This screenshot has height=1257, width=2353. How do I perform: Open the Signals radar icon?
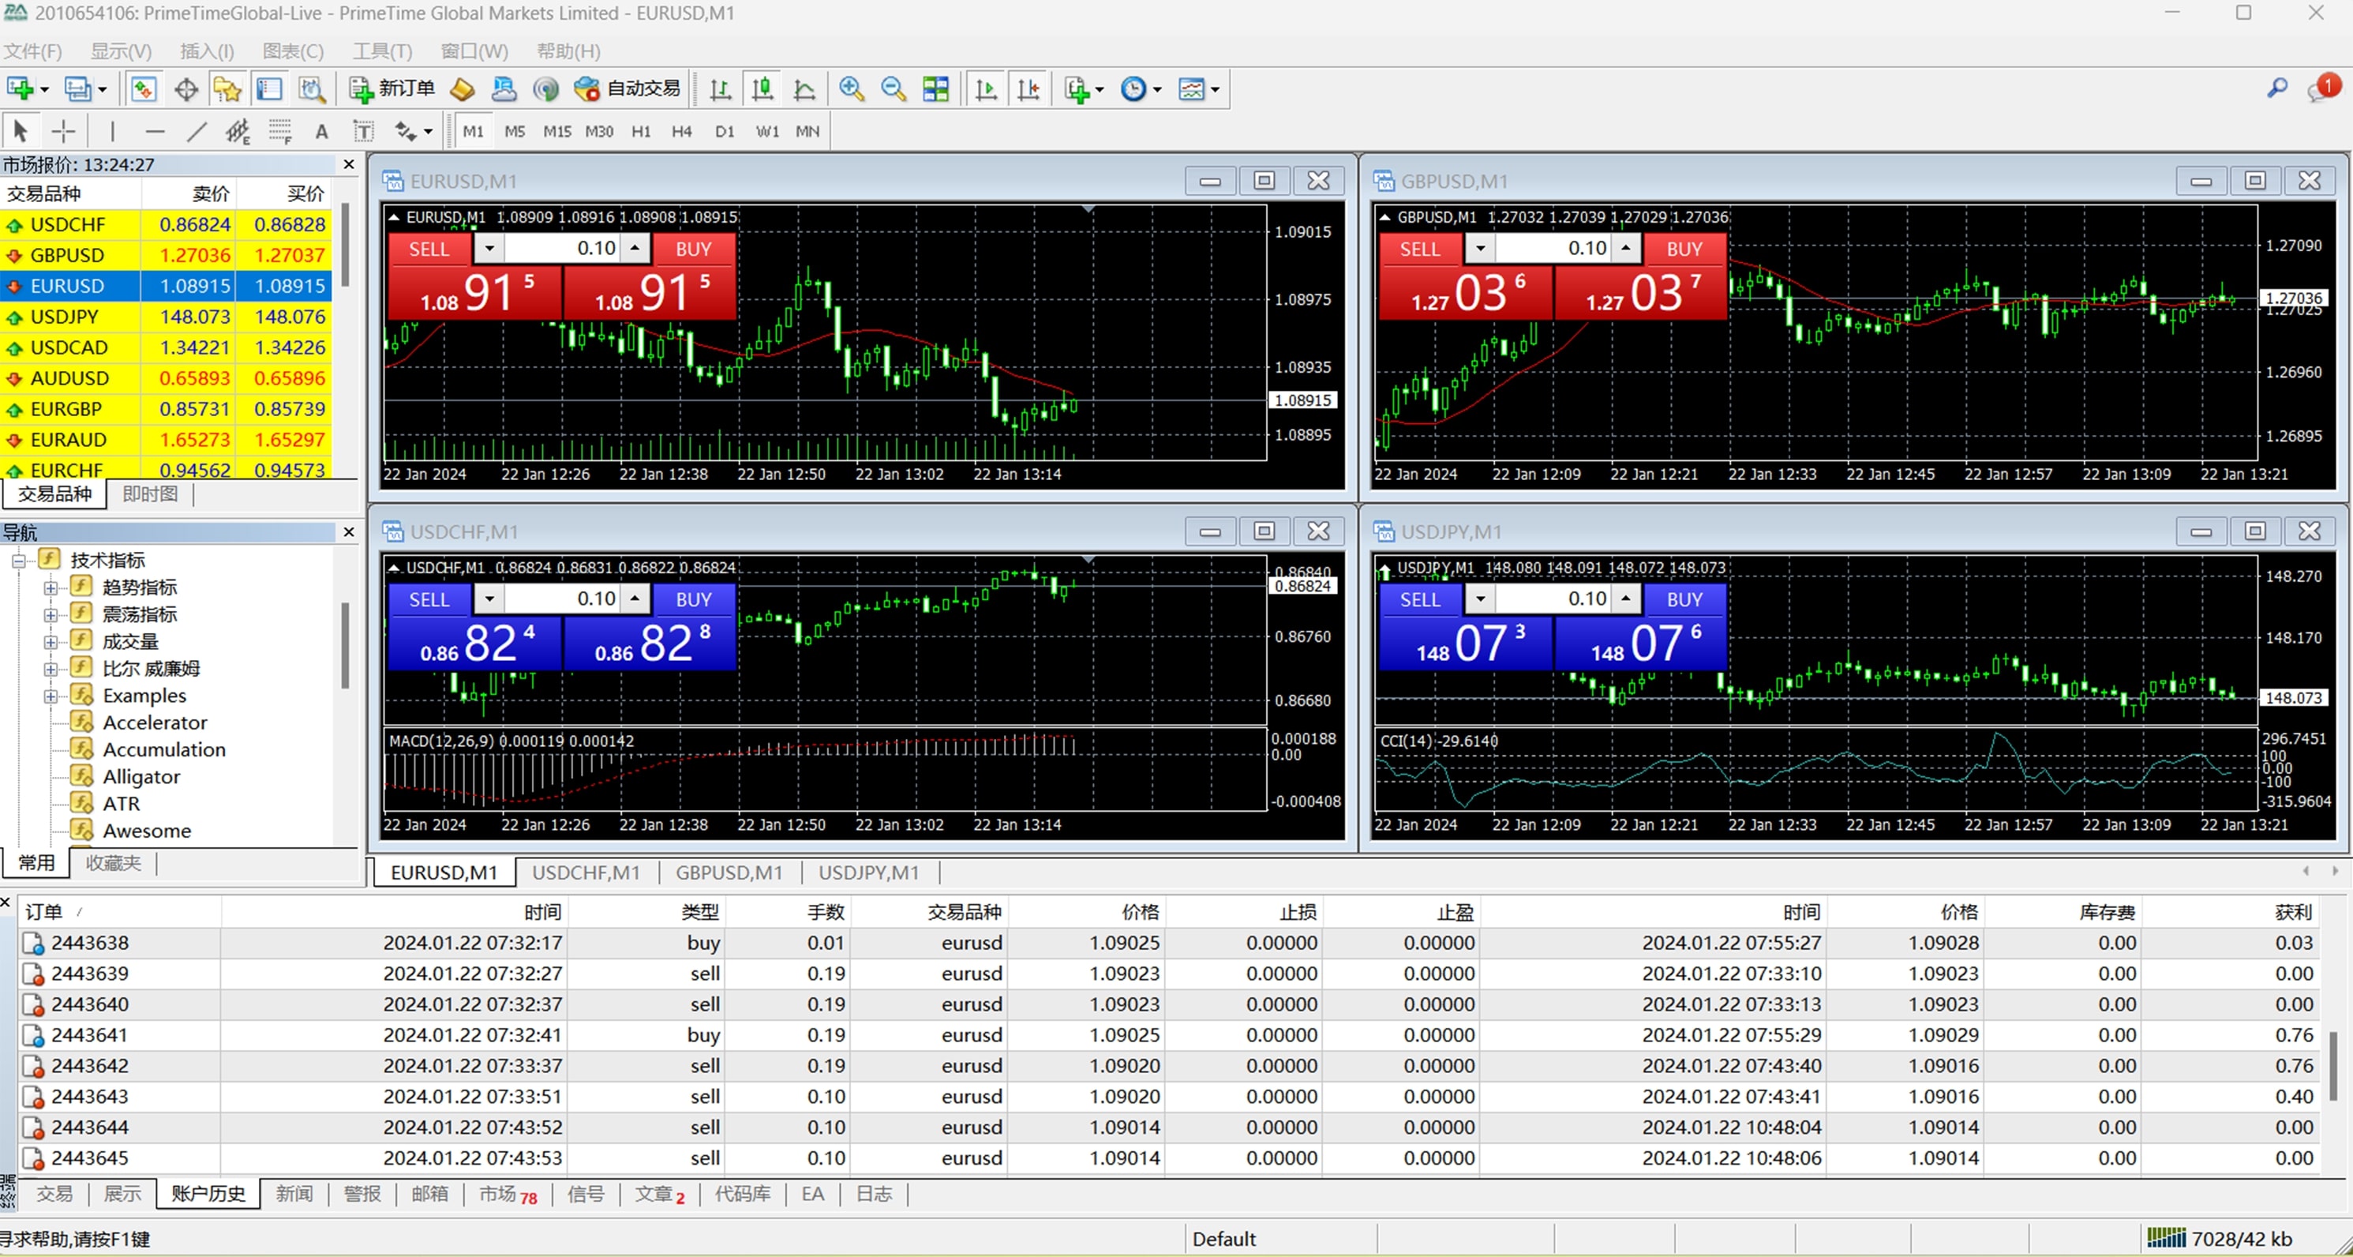point(546,88)
